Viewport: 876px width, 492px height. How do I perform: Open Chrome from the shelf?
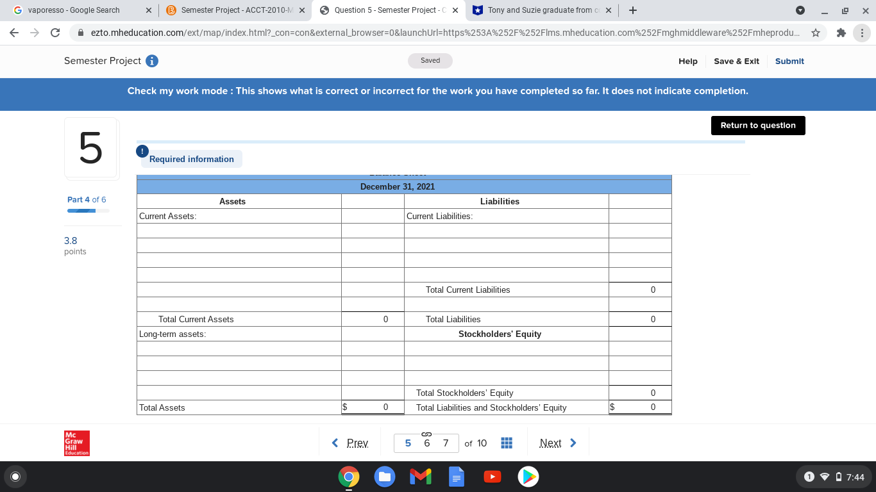(x=349, y=477)
